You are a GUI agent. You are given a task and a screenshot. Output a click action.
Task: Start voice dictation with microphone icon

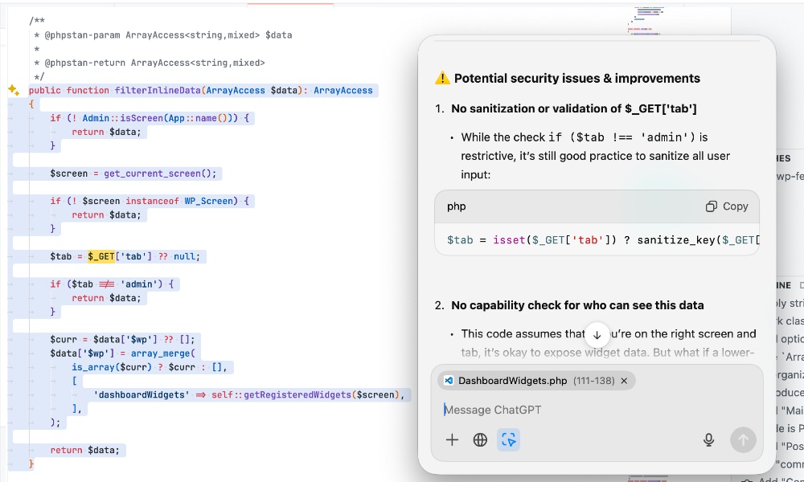point(708,439)
